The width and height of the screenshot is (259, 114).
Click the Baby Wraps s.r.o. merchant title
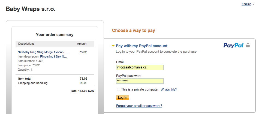point(31,9)
